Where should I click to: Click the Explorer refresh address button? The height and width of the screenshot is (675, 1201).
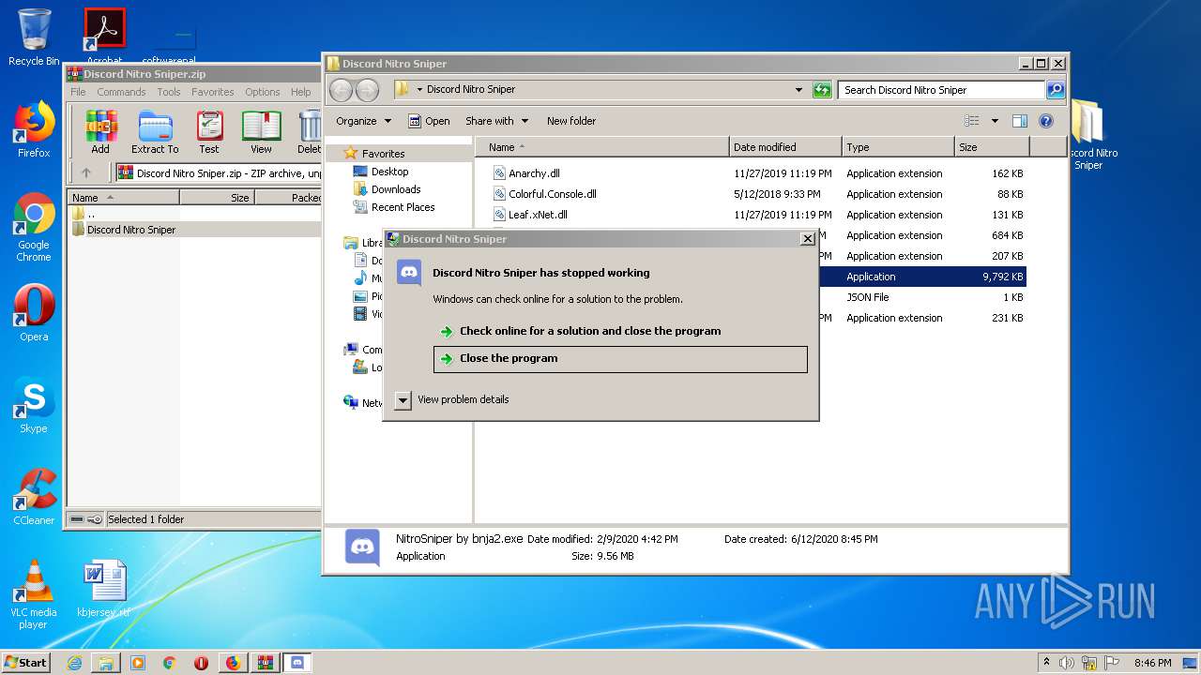click(822, 90)
